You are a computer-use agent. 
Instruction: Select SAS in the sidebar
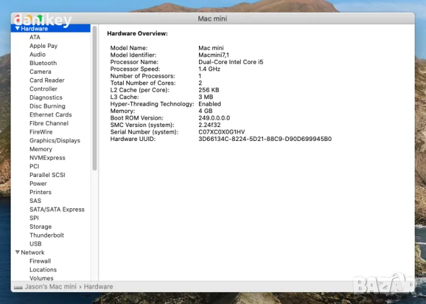point(35,201)
